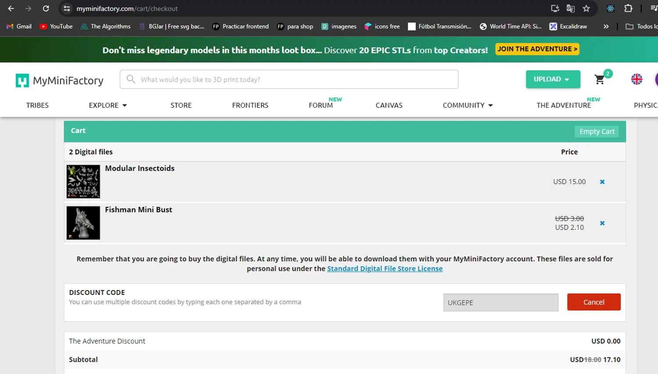
Task: Reload the checkout page
Action: pyautogui.click(x=46, y=8)
